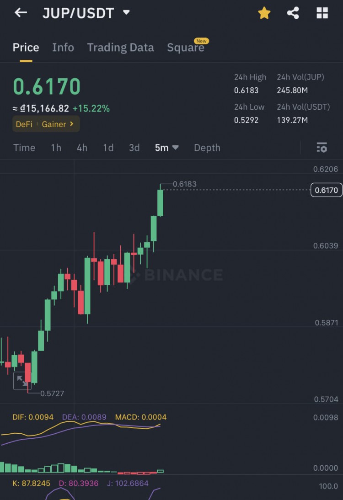Tap the 0.6183 high label on chart
Viewport: 343px width, 500px height.
[x=185, y=184]
